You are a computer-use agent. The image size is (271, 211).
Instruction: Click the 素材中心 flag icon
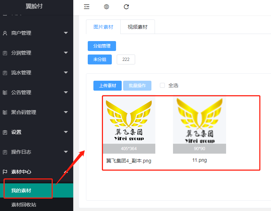click(5, 172)
